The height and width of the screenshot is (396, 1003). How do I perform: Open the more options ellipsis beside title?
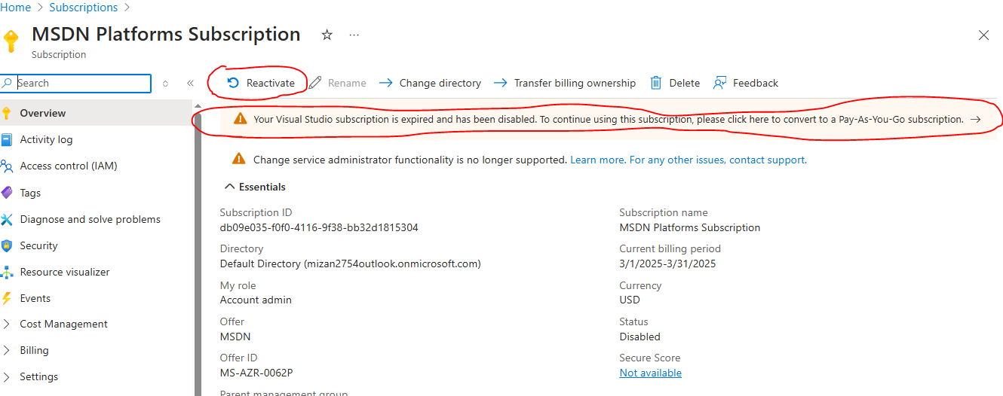click(354, 35)
